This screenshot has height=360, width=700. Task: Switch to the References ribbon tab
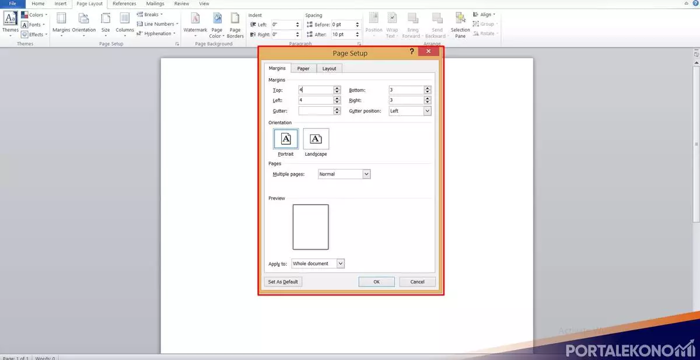pos(124,4)
